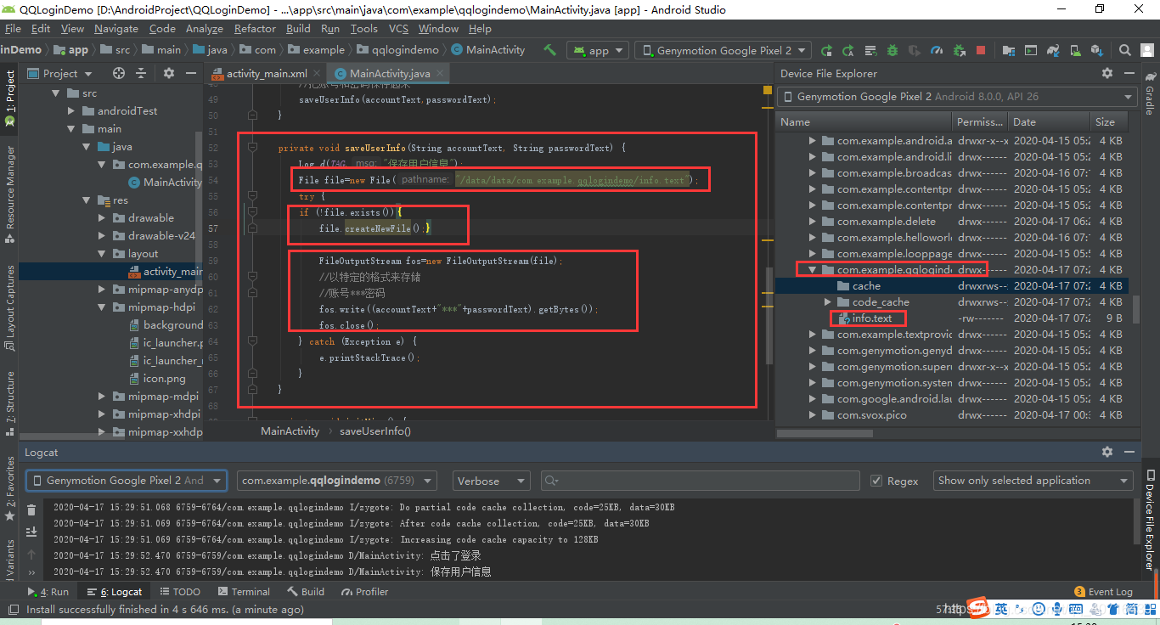Click the red Stop button
The width and height of the screenshot is (1160, 625).
click(981, 50)
